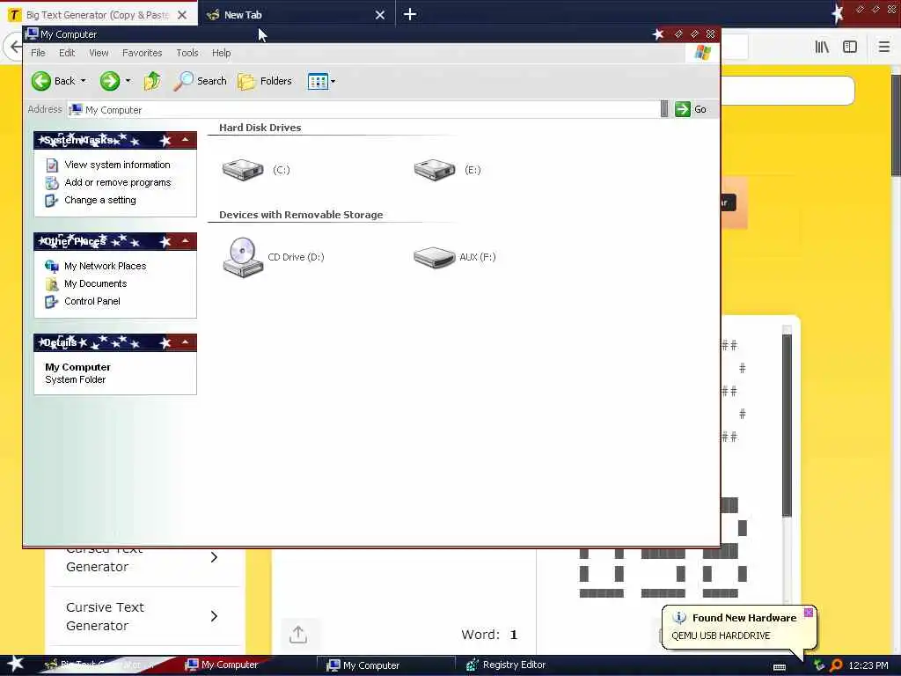Viewport: 901px width, 676px height.
Task: Open the Edit menu
Action: (67, 53)
